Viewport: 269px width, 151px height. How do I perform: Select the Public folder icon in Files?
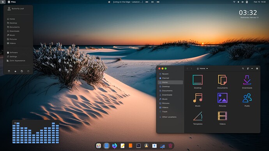247,98
